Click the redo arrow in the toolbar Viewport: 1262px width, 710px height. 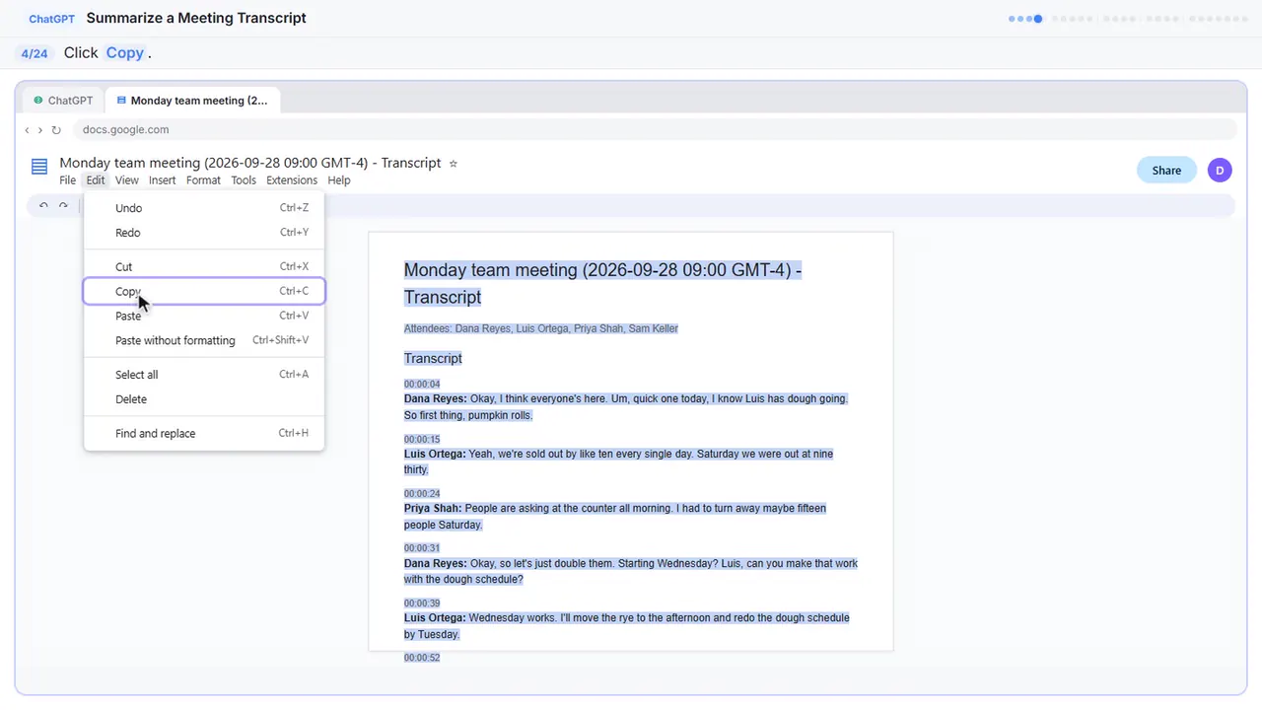click(63, 205)
